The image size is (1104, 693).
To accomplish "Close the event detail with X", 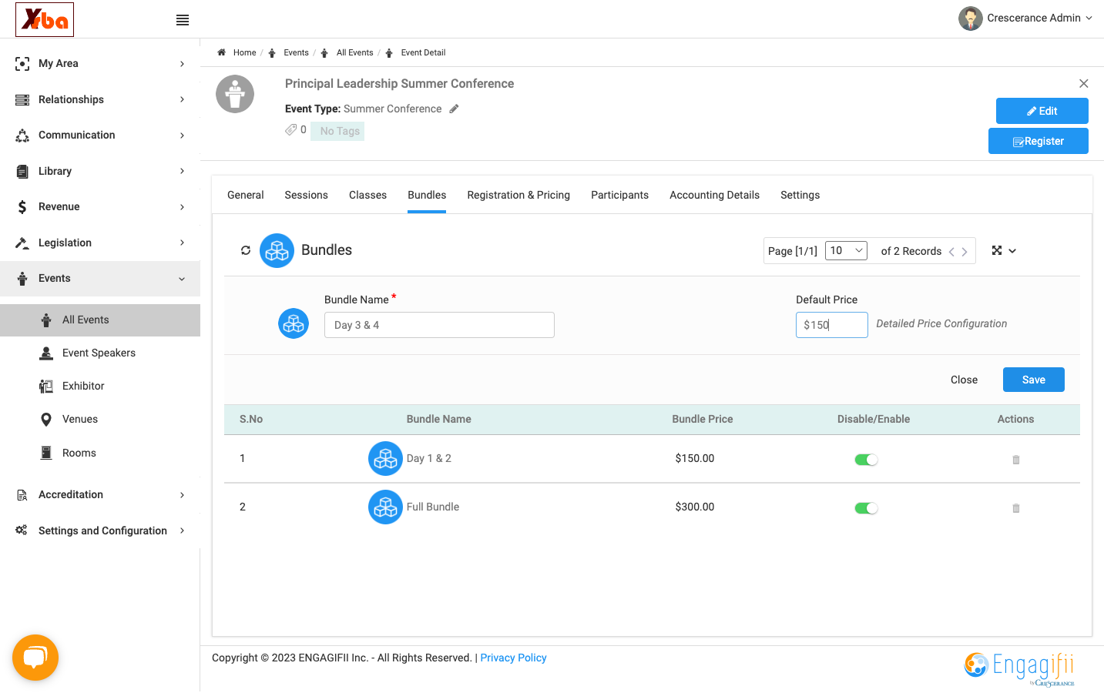I will 1084,83.
